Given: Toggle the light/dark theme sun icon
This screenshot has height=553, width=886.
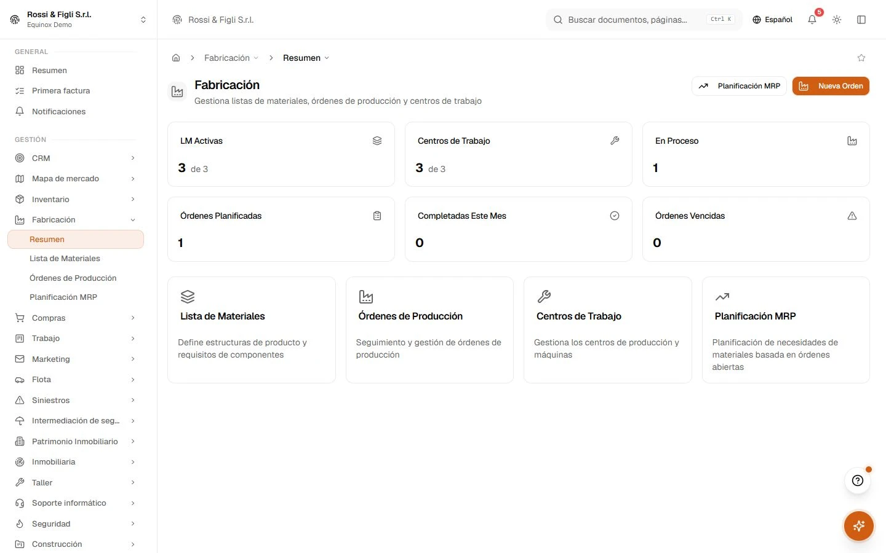Looking at the screenshot, I should pos(837,20).
